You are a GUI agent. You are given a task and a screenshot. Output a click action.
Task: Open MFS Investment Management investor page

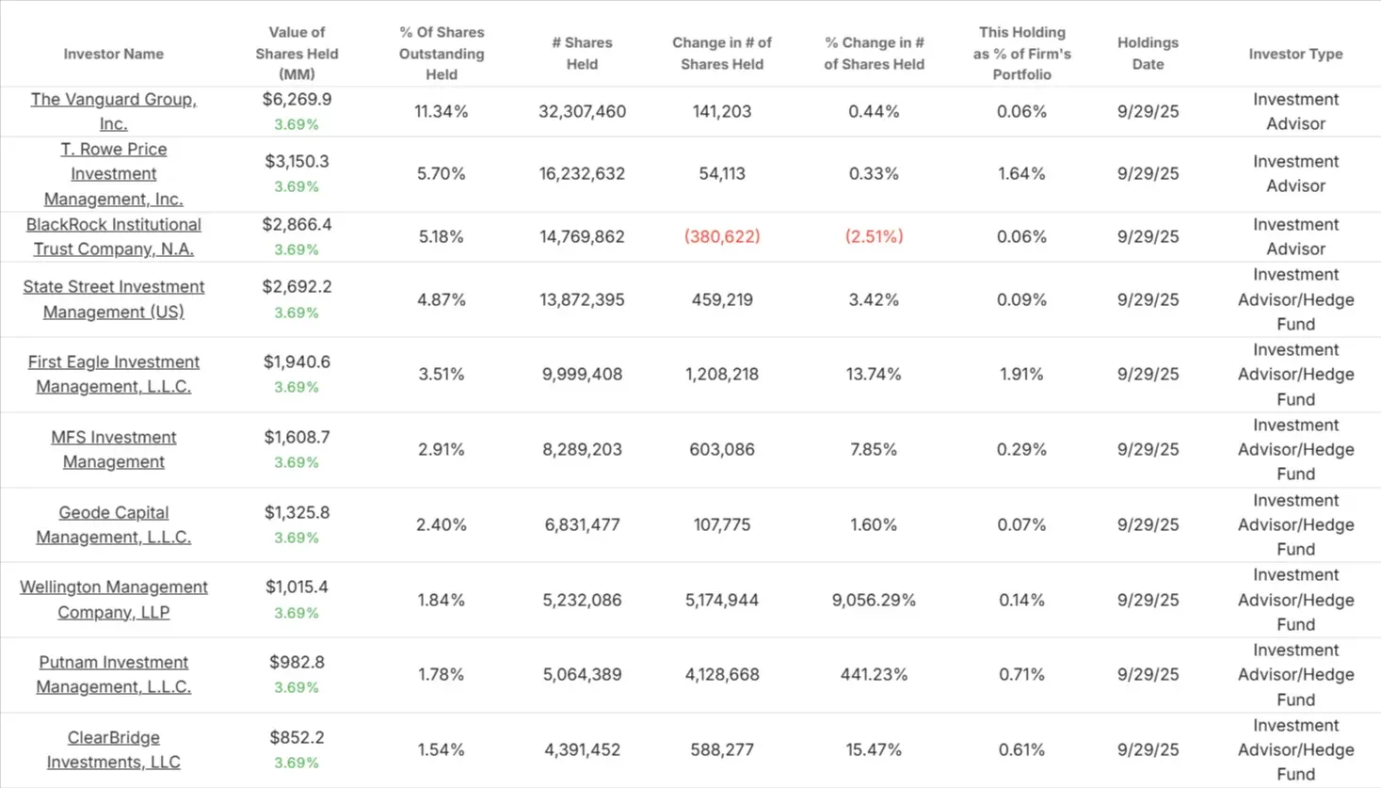point(113,449)
